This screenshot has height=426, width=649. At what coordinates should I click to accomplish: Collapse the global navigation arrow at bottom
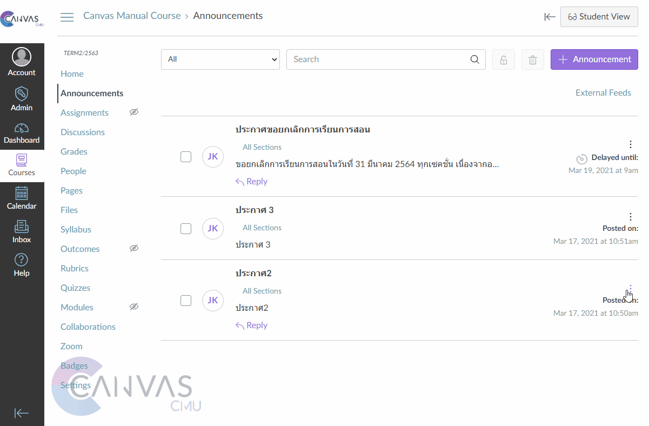pyautogui.click(x=22, y=413)
